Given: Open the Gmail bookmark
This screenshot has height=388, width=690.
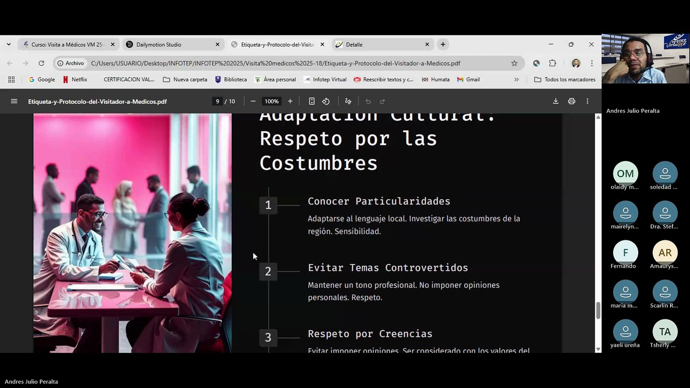Looking at the screenshot, I should (468, 79).
